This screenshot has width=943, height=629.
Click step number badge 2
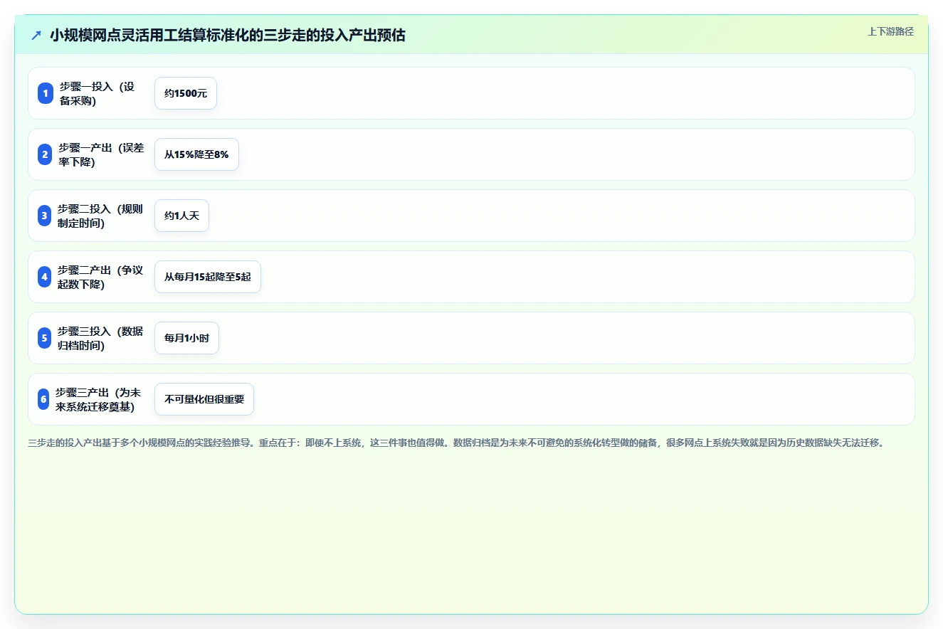tap(45, 154)
